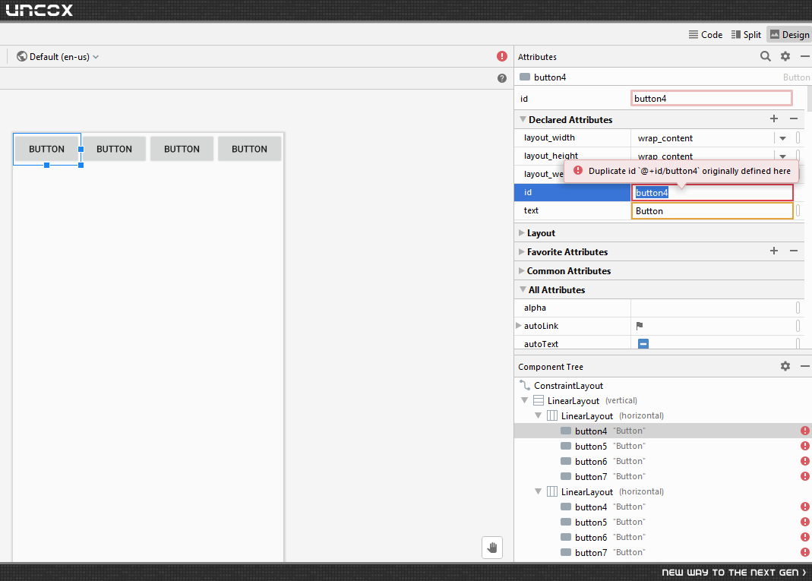This screenshot has width=812, height=581.
Task: Click error icon on second button4 row
Action: coord(804,507)
